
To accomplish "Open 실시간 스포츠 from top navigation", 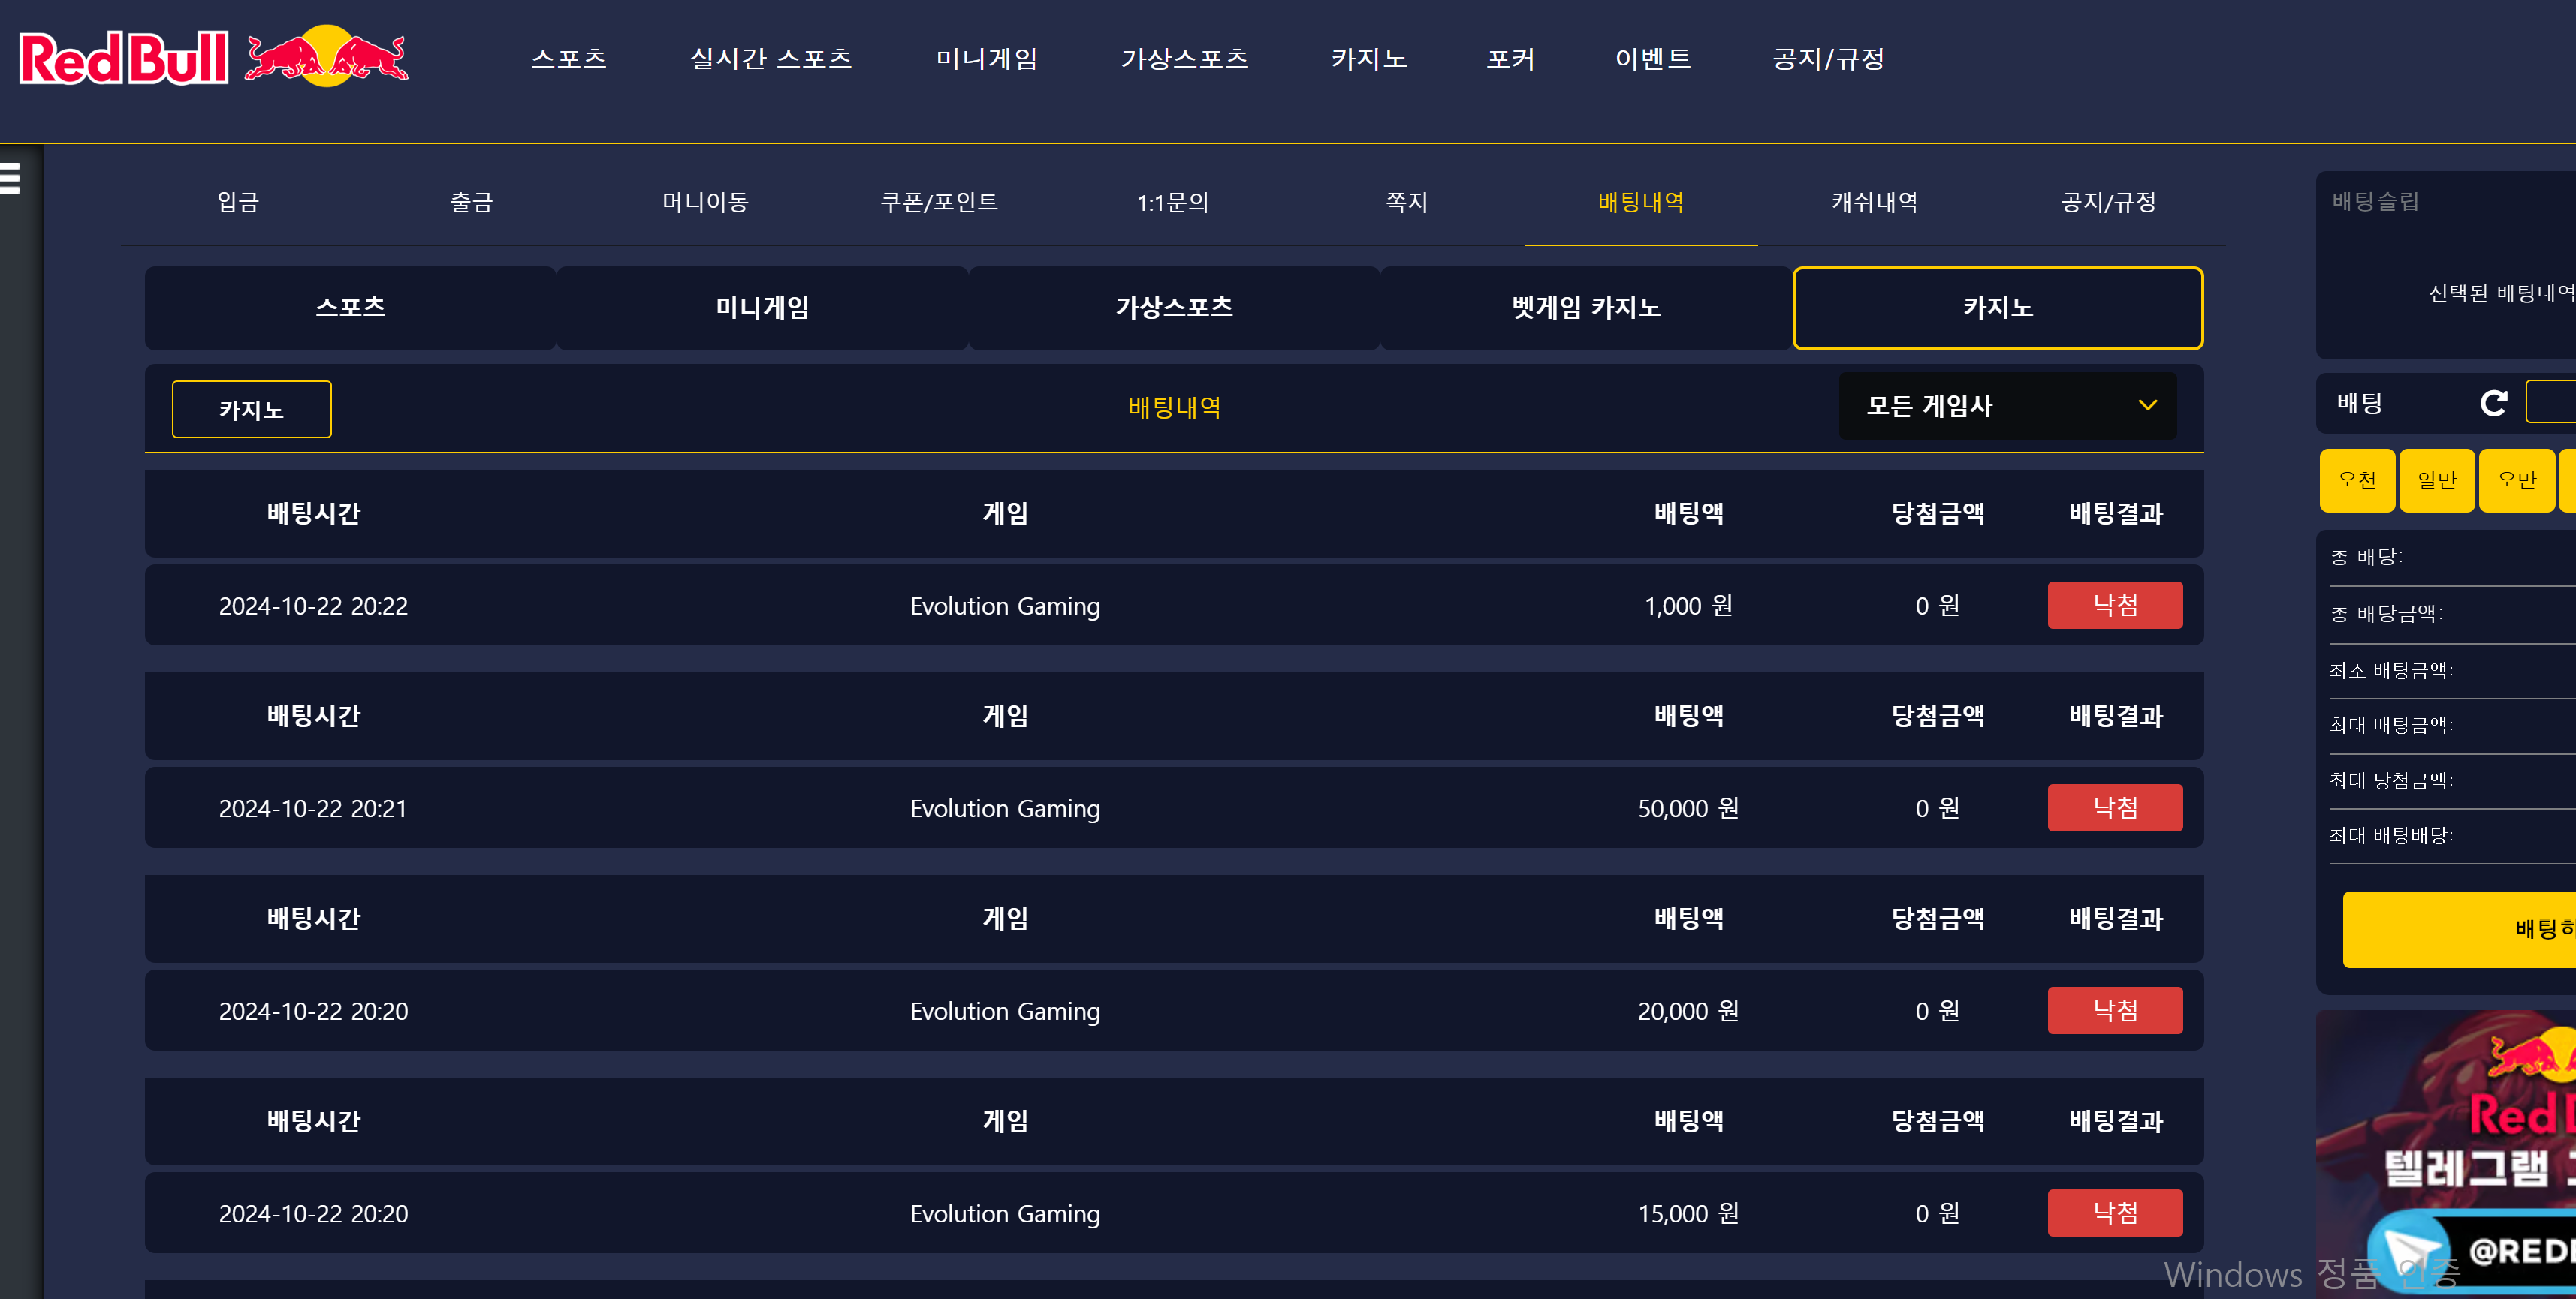I will (x=770, y=59).
